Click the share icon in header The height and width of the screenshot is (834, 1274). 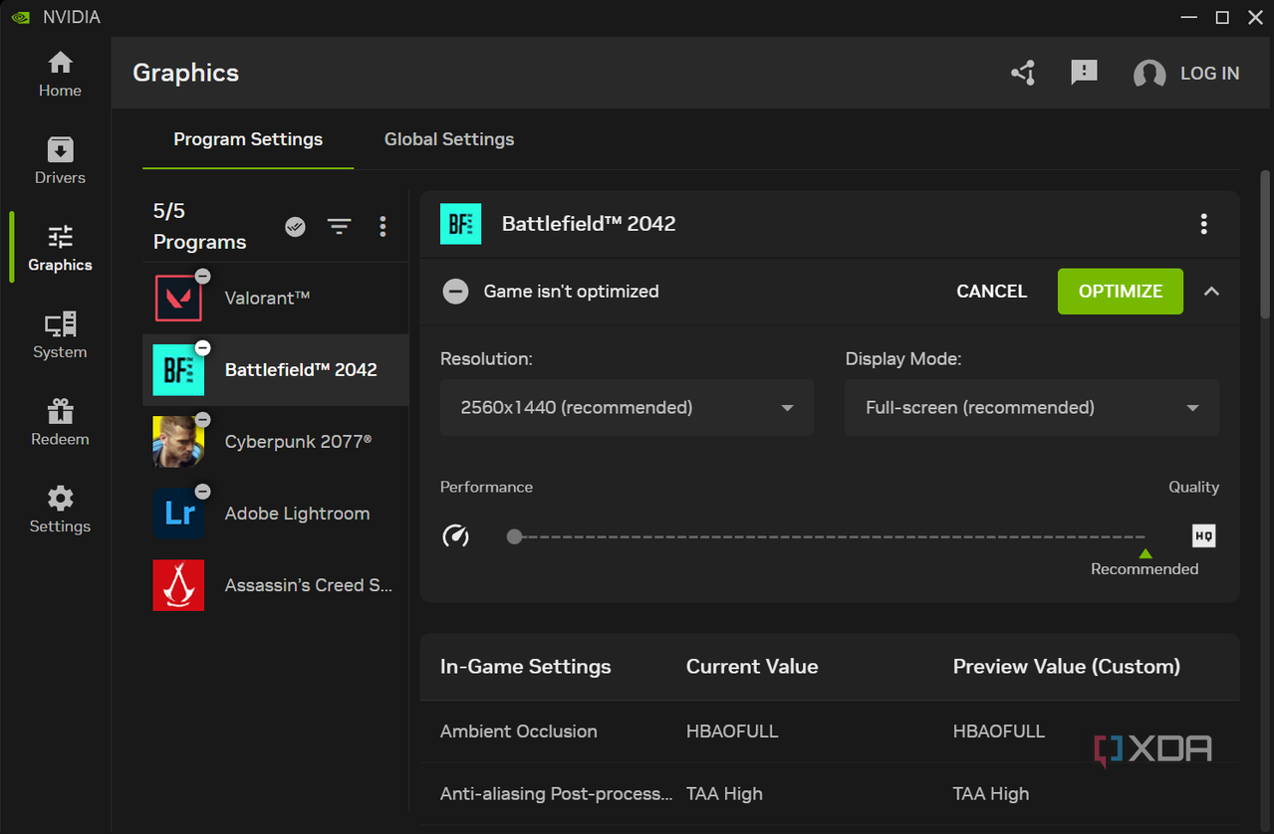coord(1023,73)
